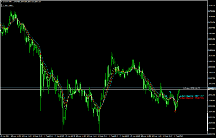The width and height of the screenshot is (216, 138).
Task: Click the vertical scrollbar thumb at the right edge
Action: point(207,122)
